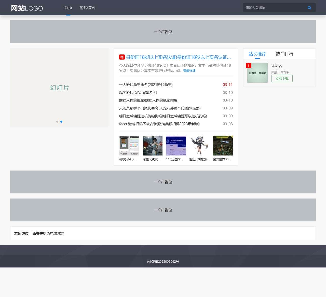Click the red number 1 rank badge
Image resolution: width=326 pixels, height=297 pixels.
tap(248, 66)
